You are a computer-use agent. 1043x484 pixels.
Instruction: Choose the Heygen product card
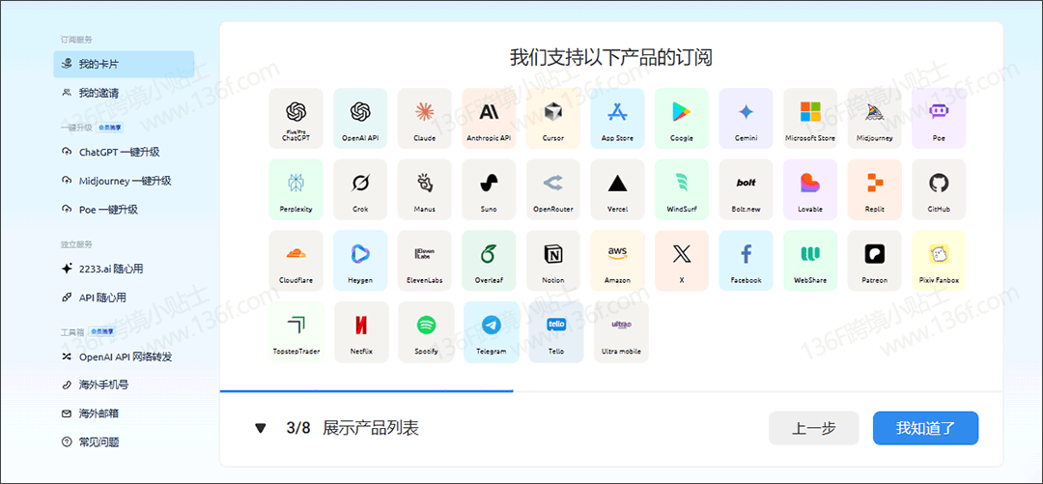(360, 260)
